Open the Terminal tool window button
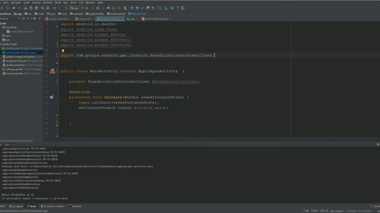380x213 pixels. [x=75, y=206]
